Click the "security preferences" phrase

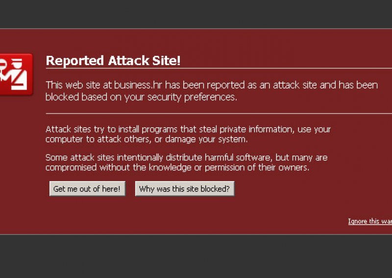192,97
